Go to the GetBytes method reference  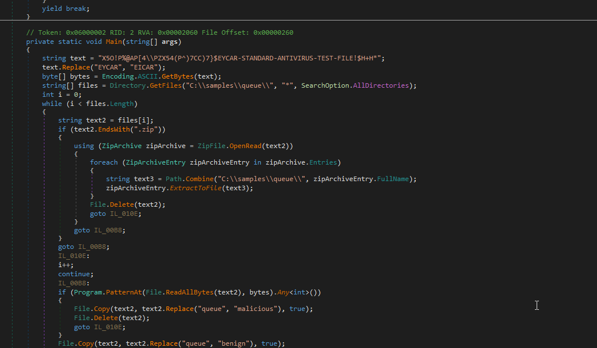(178, 76)
